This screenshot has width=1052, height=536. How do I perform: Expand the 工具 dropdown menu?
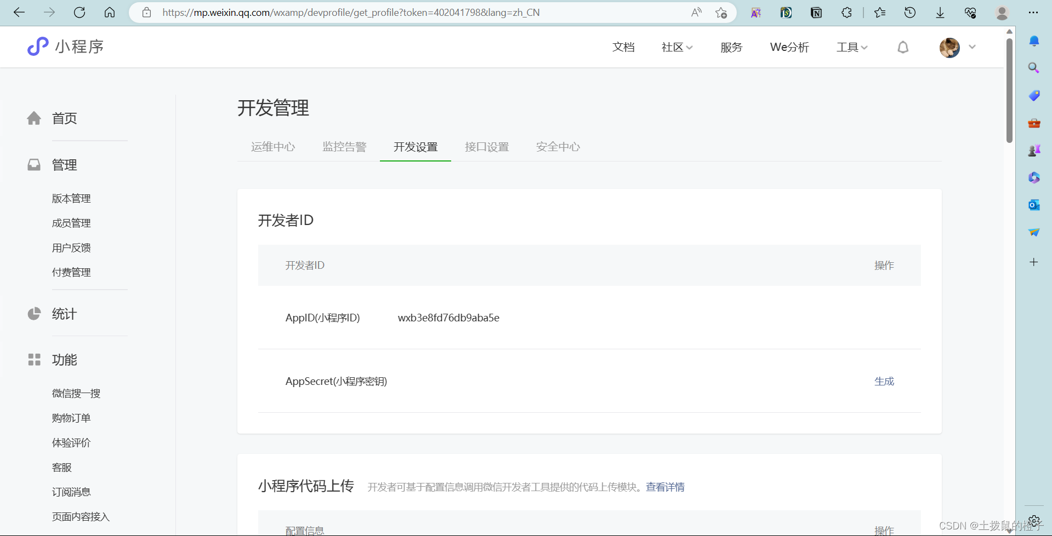[852, 47]
